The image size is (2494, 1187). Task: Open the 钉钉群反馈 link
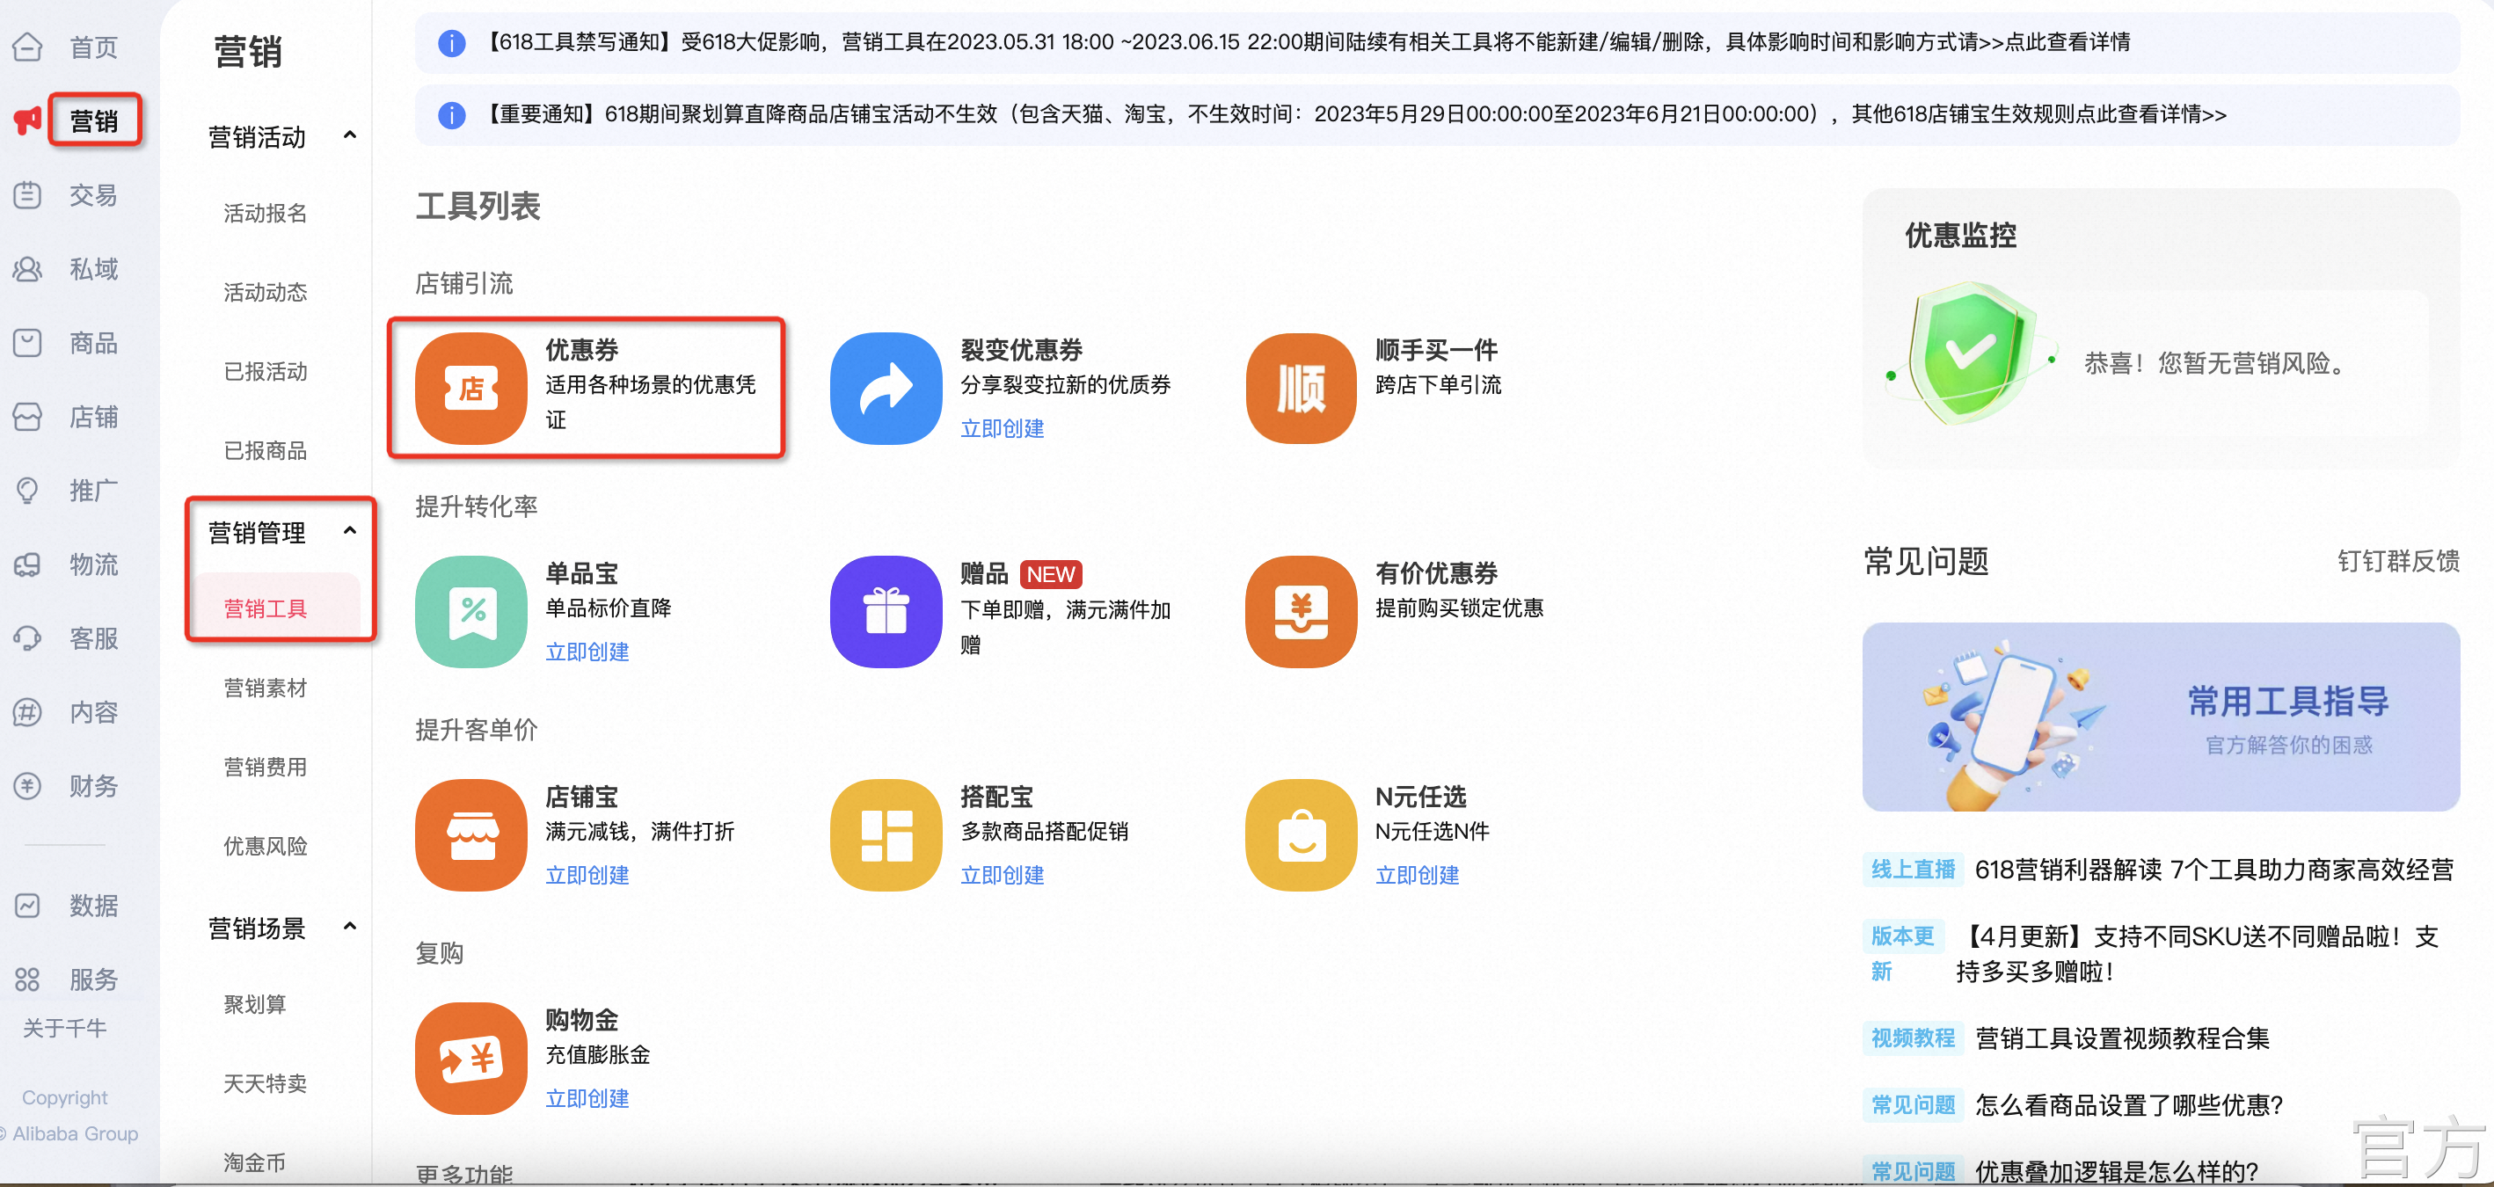pos(2398,562)
